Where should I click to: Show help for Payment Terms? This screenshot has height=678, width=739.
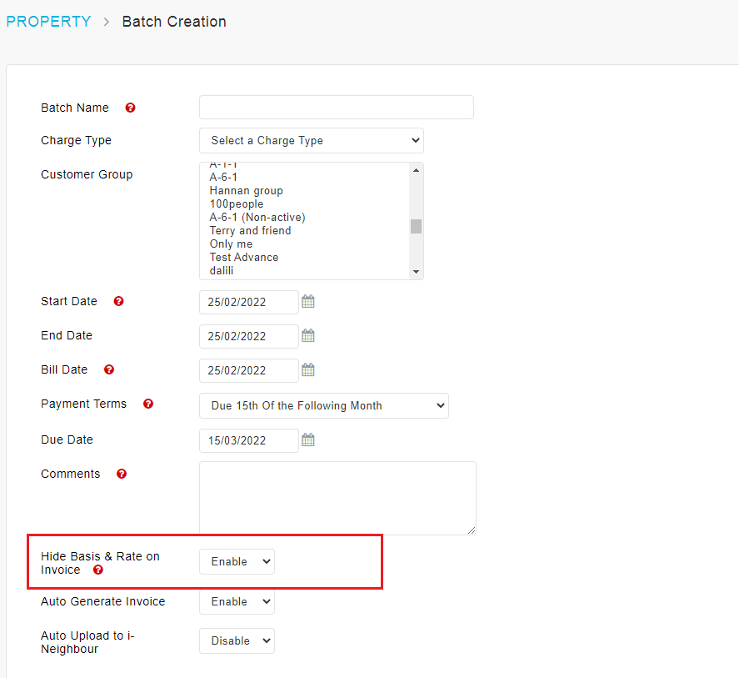coord(148,404)
